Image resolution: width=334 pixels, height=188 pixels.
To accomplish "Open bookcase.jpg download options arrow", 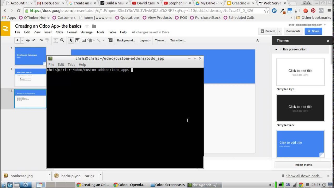I will tap(50, 175).
